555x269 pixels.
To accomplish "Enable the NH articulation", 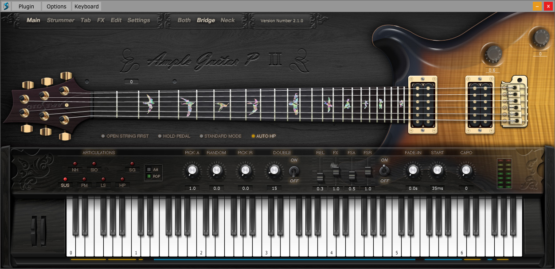I will 75,167.
